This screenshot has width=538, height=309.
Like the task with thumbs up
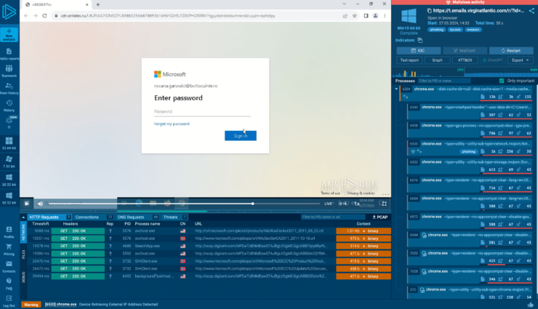click(x=531, y=305)
